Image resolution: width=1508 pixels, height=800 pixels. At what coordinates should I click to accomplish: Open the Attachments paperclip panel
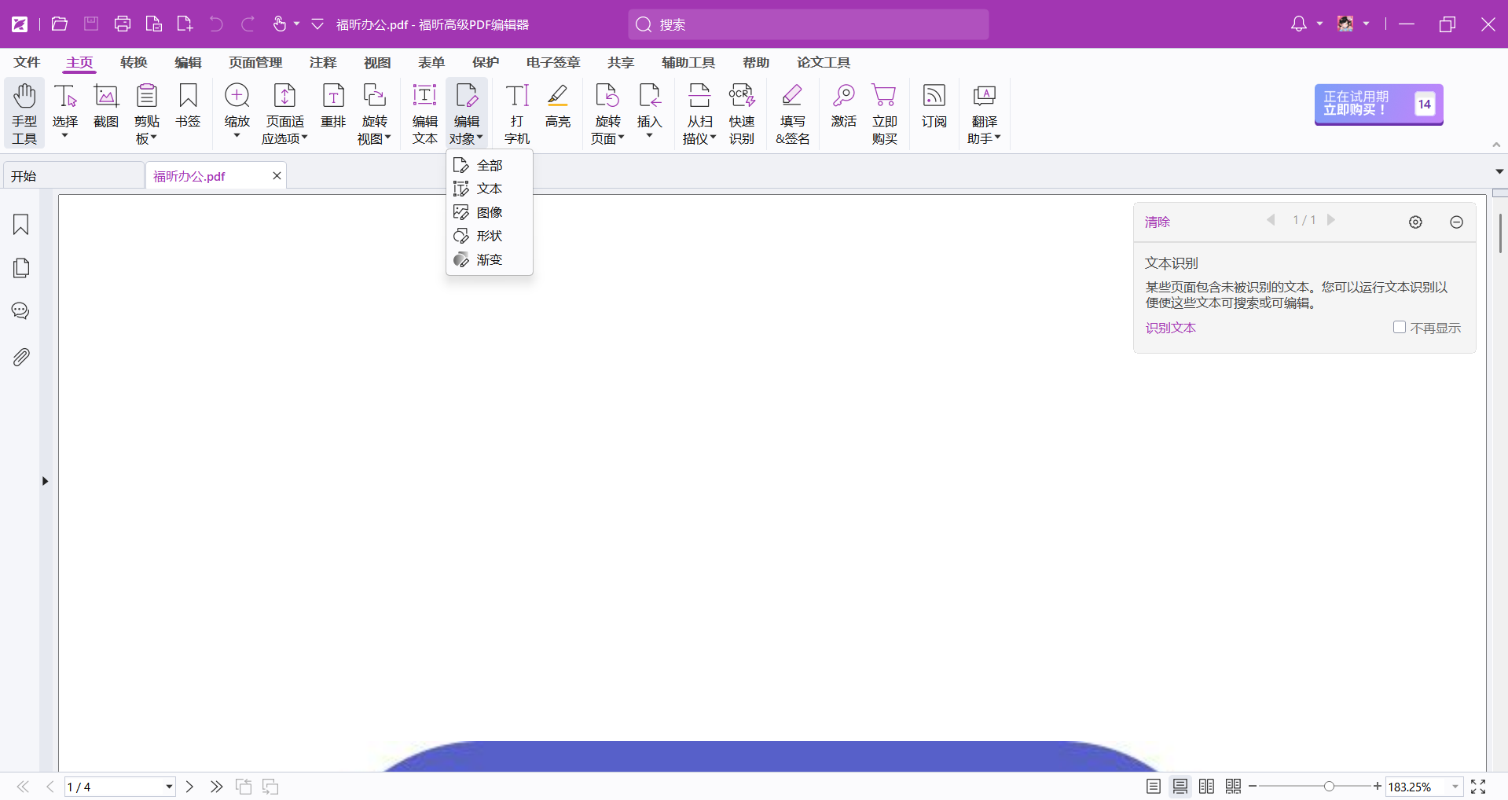click(21, 358)
